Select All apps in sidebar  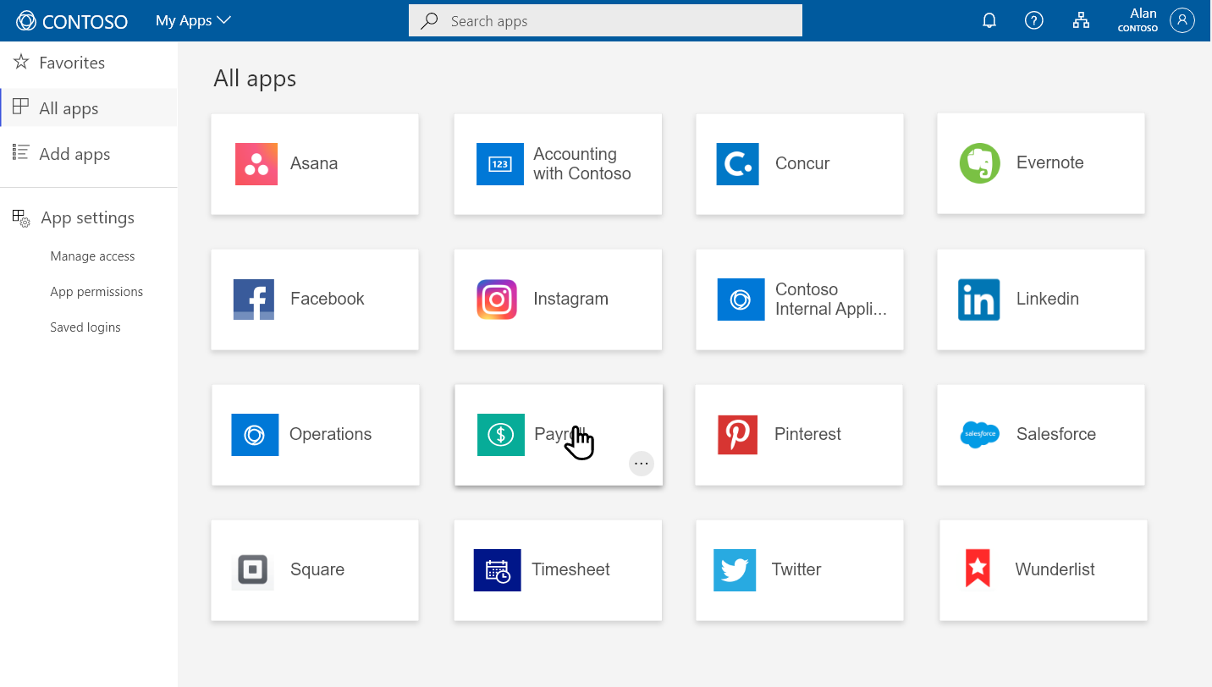tap(89, 108)
